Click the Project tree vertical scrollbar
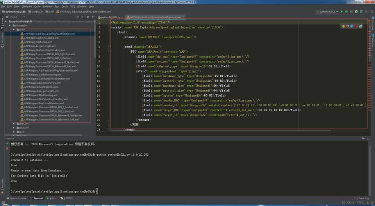 pos(95,38)
